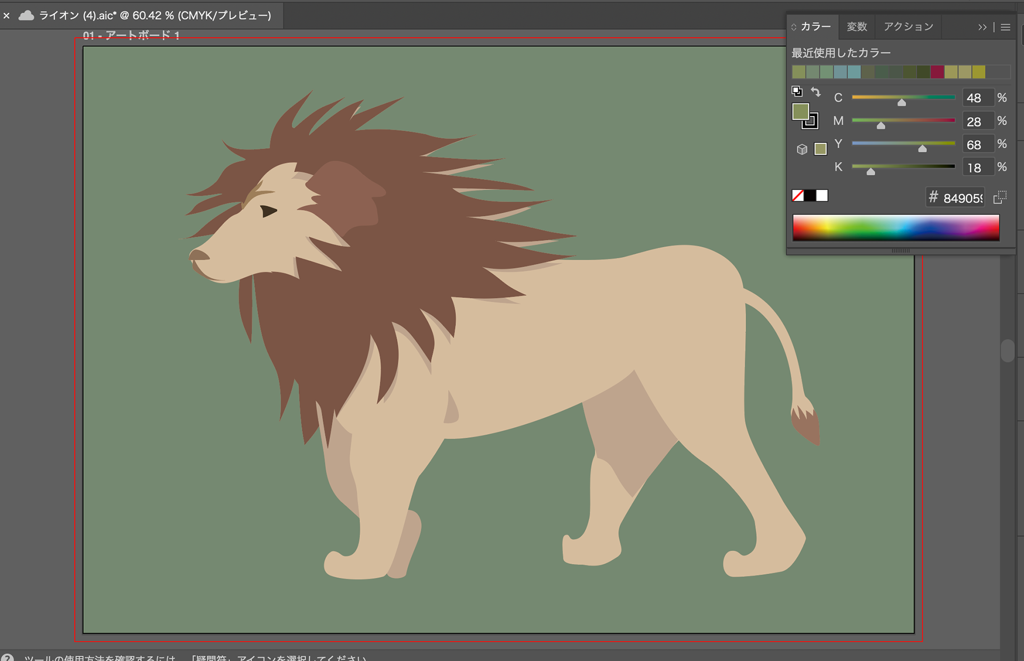
Task: Cycle Color panel view with up-down arrows
Action: [794, 27]
